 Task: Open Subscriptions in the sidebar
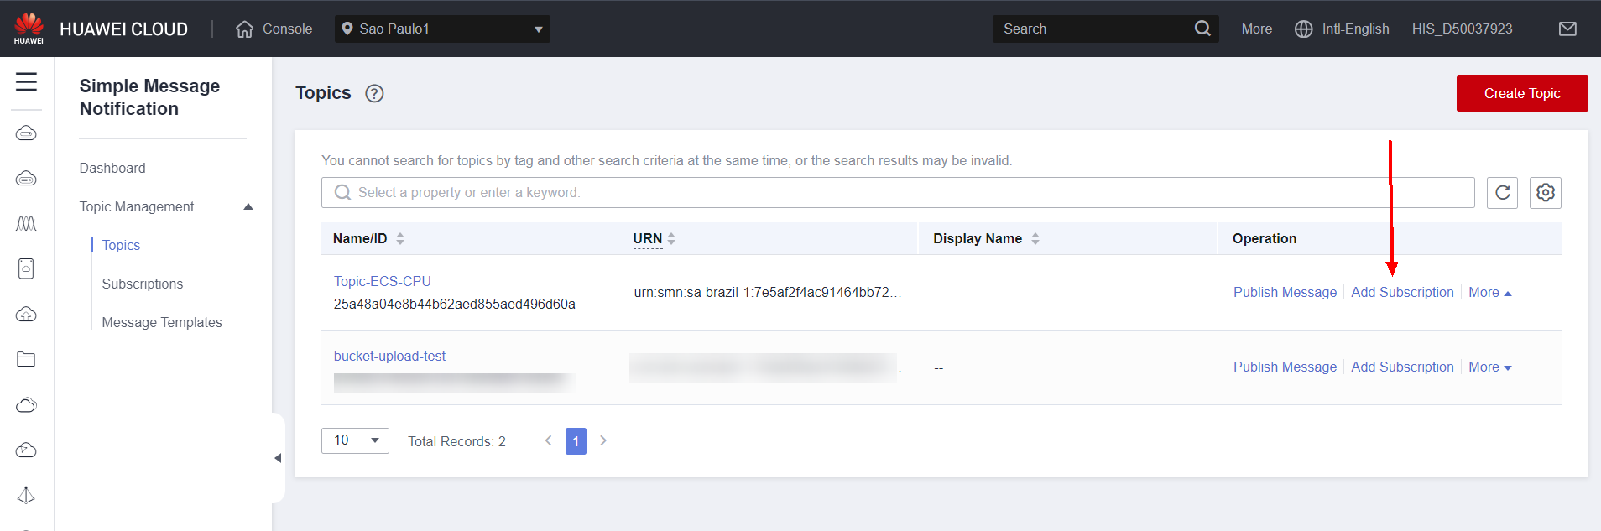143,284
